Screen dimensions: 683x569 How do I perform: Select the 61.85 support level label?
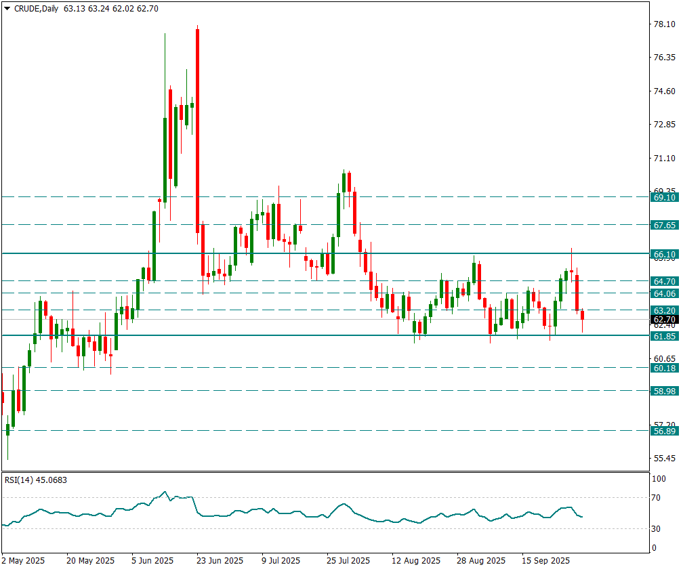[x=664, y=336]
